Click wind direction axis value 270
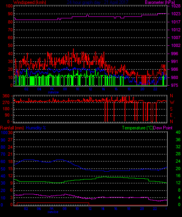The image size is (182, 217). click(6, 102)
